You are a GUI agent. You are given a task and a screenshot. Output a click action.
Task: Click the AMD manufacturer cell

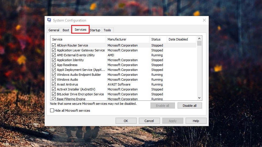click(x=111, y=55)
